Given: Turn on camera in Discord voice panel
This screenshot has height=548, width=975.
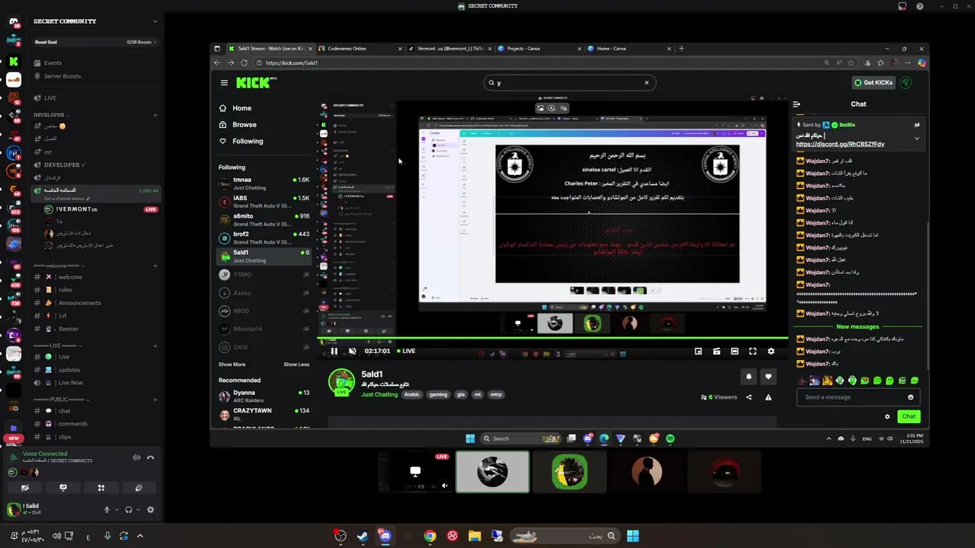Looking at the screenshot, I should (x=25, y=488).
